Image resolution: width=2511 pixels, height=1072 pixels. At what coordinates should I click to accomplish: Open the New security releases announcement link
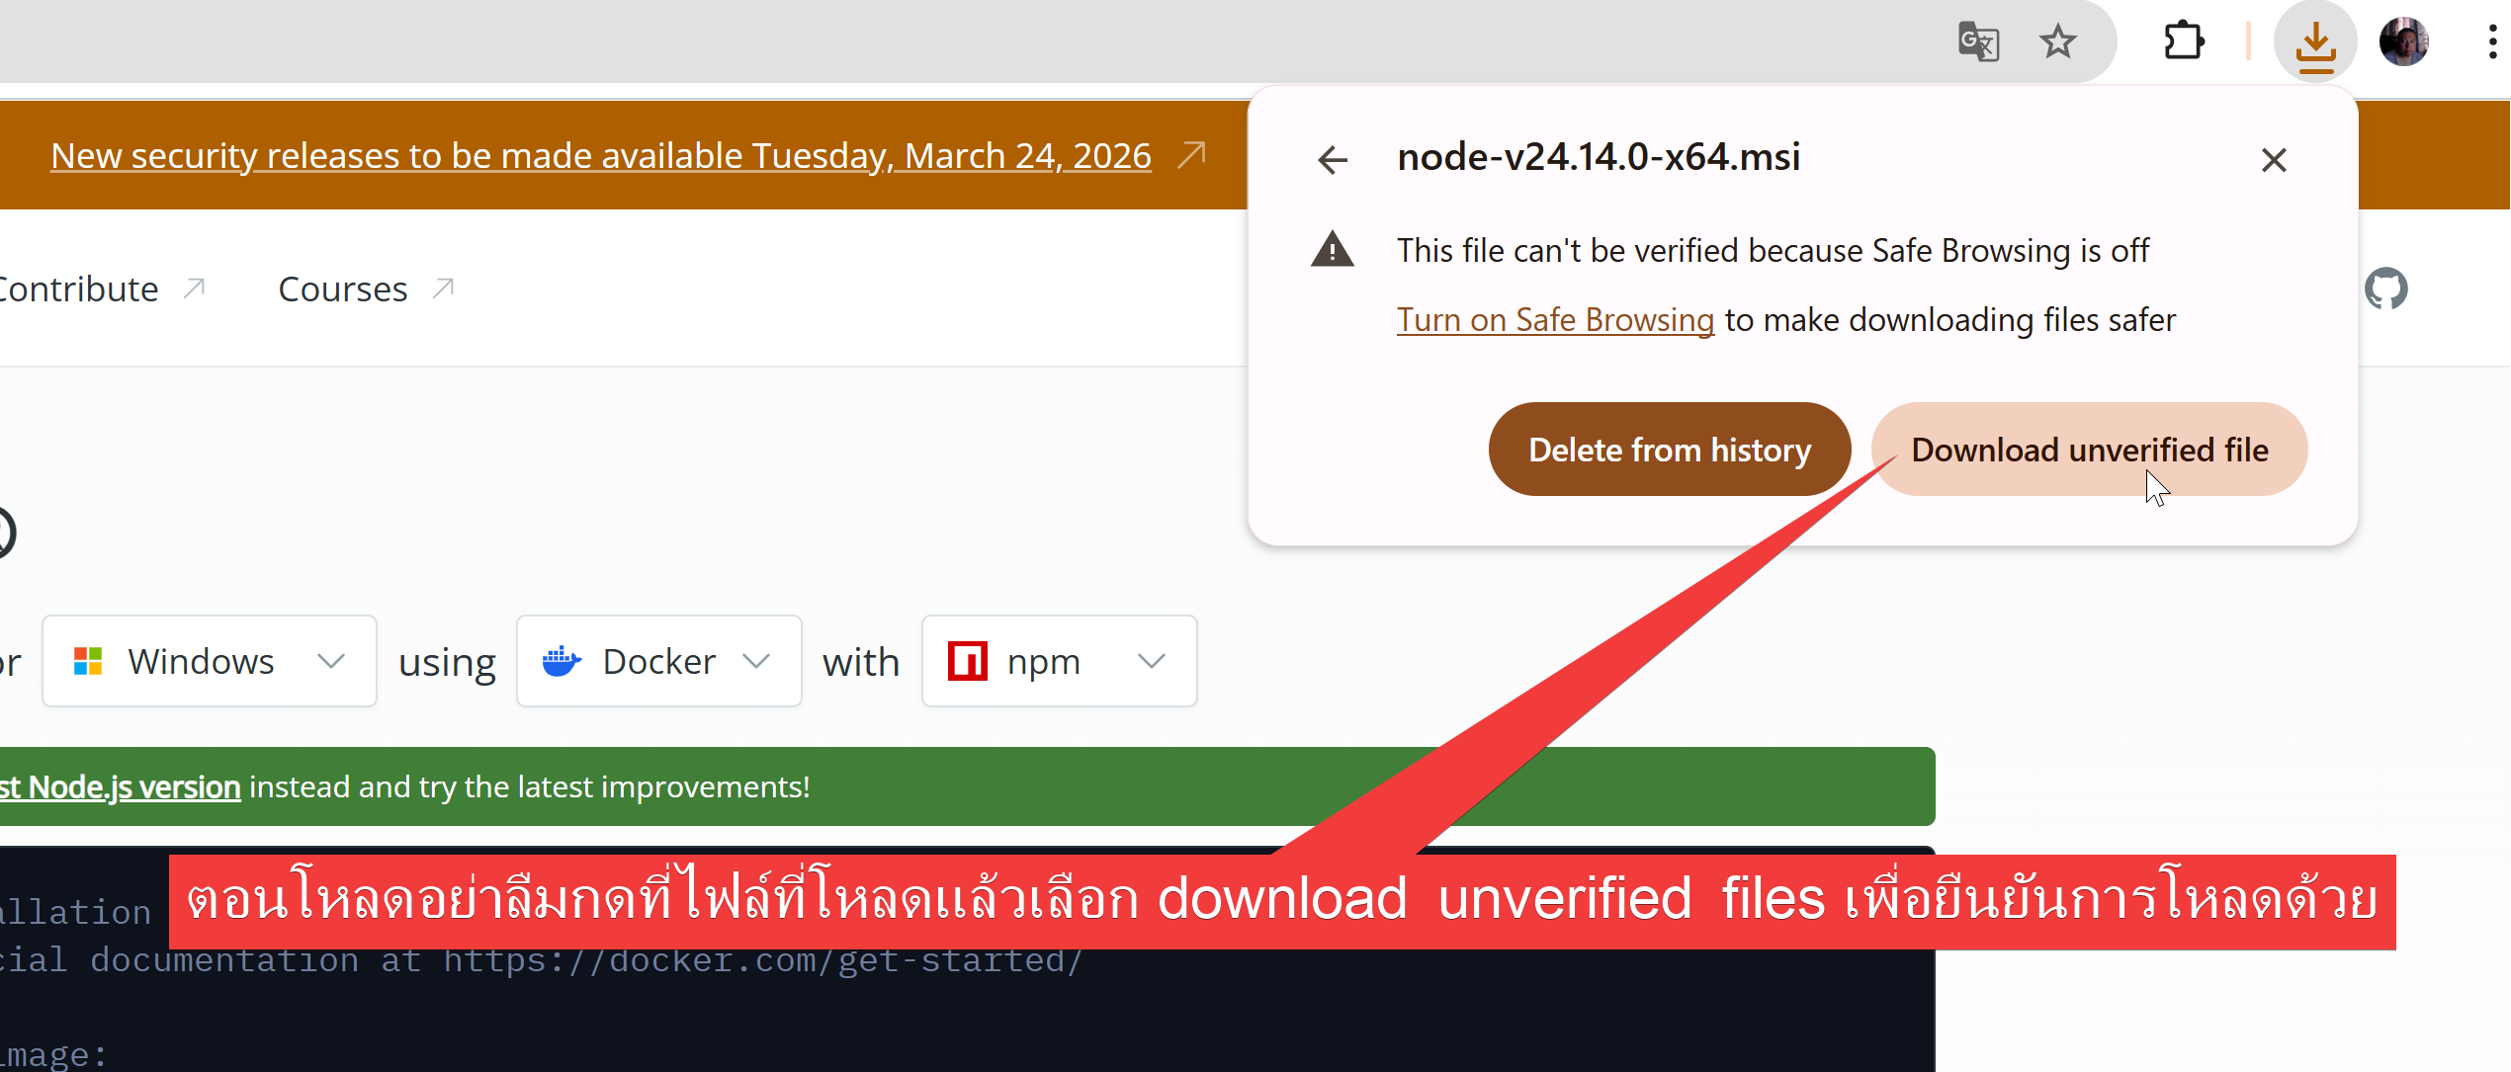[601, 155]
